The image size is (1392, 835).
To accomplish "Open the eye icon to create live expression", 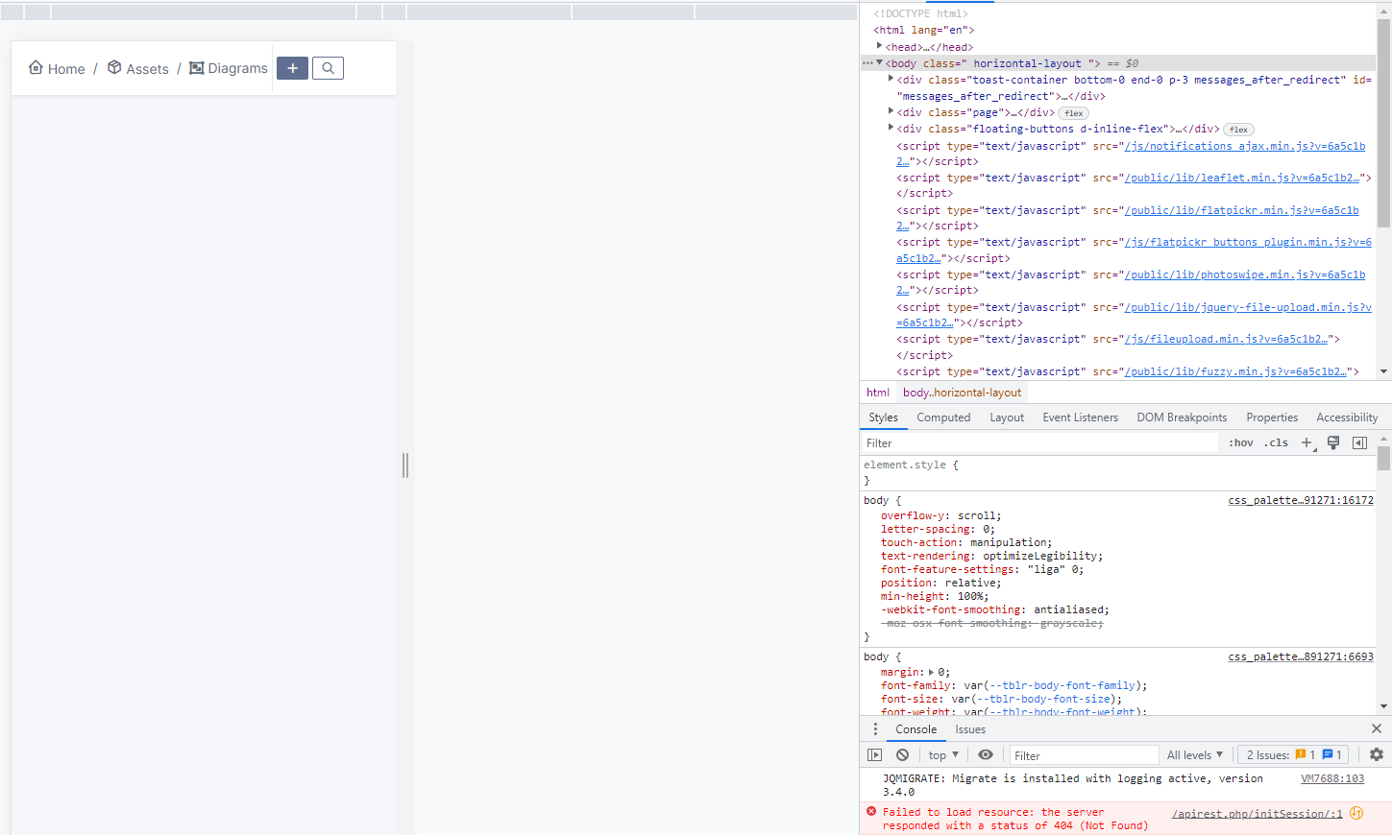I will (985, 754).
